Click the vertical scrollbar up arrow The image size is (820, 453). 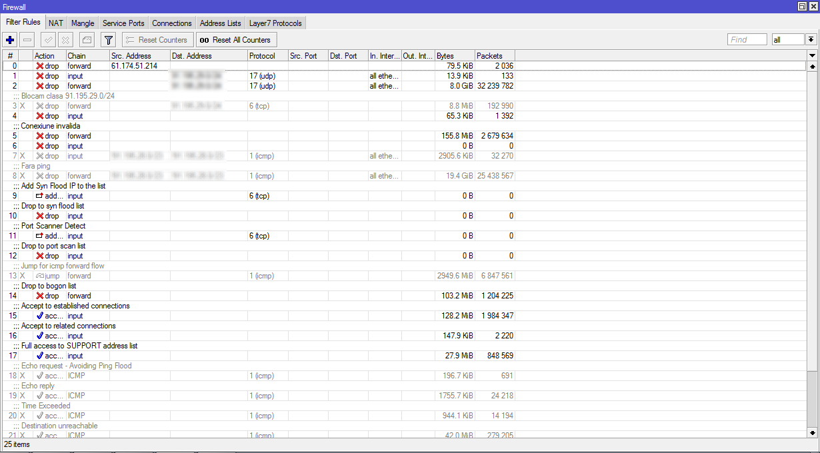(812, 67)
